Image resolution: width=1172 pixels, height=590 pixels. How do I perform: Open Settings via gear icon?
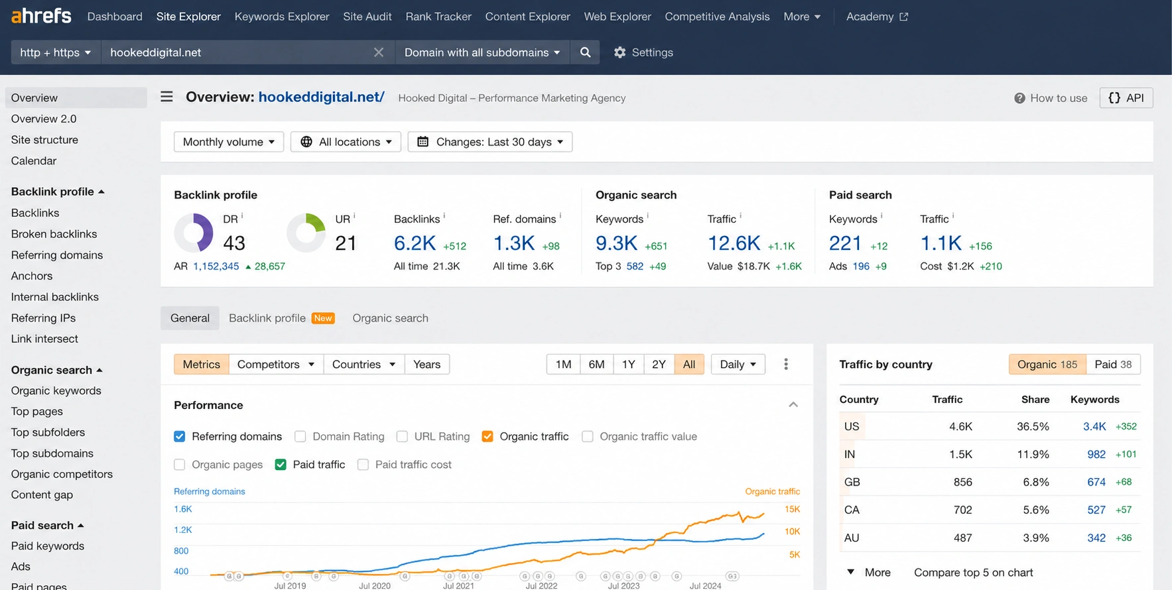tap(643, 52)
